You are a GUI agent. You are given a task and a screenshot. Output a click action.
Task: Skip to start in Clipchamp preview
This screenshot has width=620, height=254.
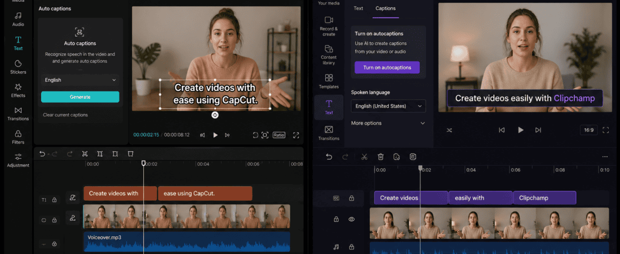[x=502, y=130]
